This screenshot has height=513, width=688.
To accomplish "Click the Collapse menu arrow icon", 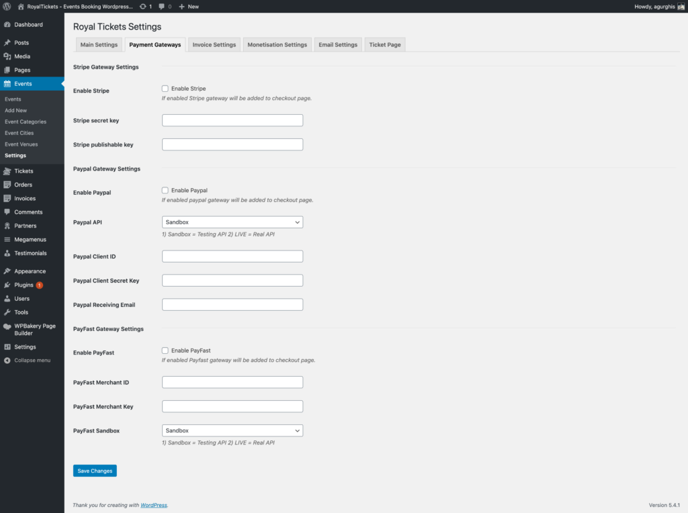I will pyautogui.click(x=7, y=361).
